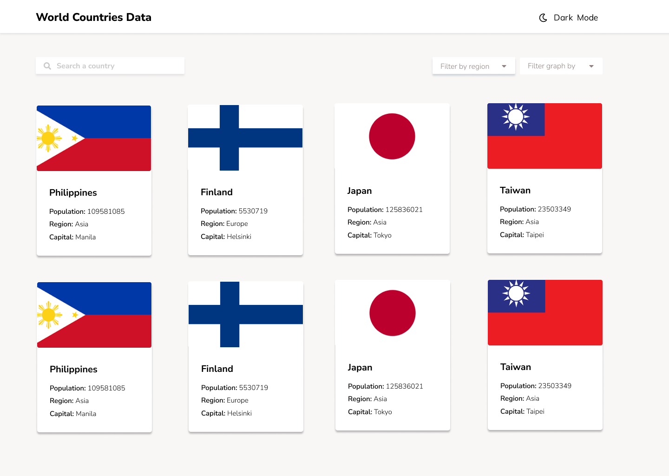Click the Finland flag image

(245, 138)
